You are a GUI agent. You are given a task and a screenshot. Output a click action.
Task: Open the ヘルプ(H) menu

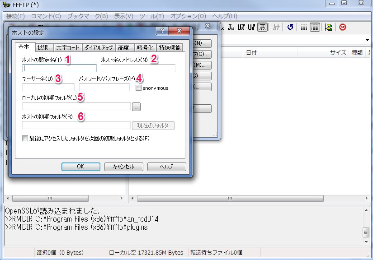(225, 16)
